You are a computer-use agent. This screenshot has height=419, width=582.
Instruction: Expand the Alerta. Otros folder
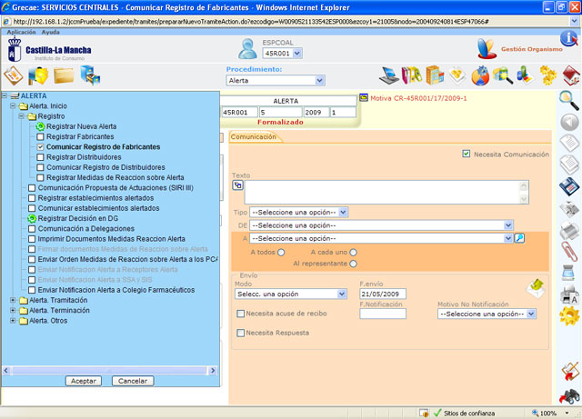(x=13, y=321)
